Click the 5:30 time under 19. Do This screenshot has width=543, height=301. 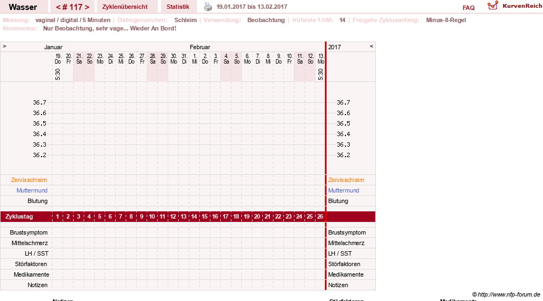(x=58, y=74)
